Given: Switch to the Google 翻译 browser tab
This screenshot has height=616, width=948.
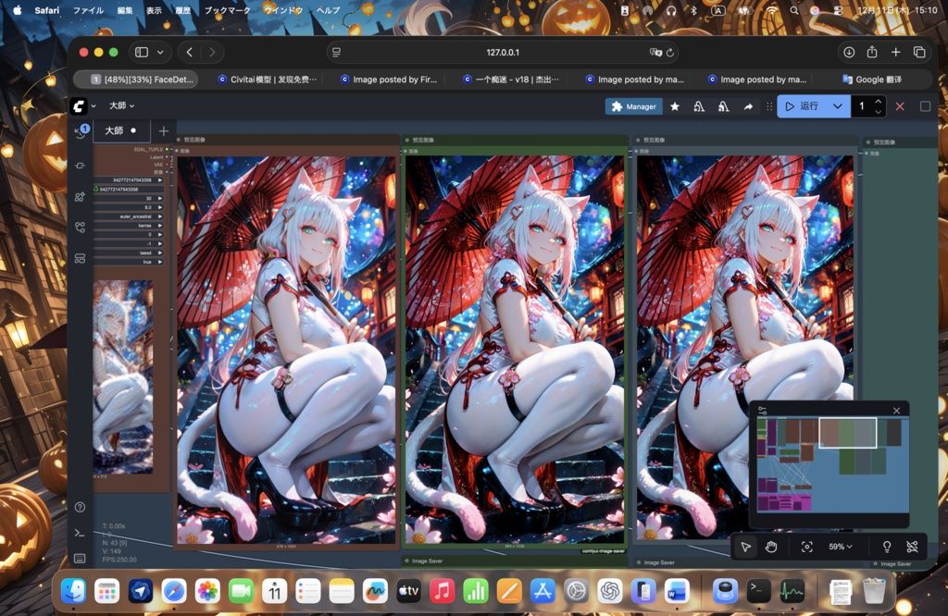Looking at the screenshot, I should coord(872,80).
